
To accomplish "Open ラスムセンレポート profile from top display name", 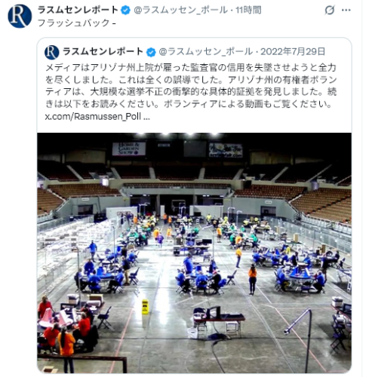I will click(78, 10).
